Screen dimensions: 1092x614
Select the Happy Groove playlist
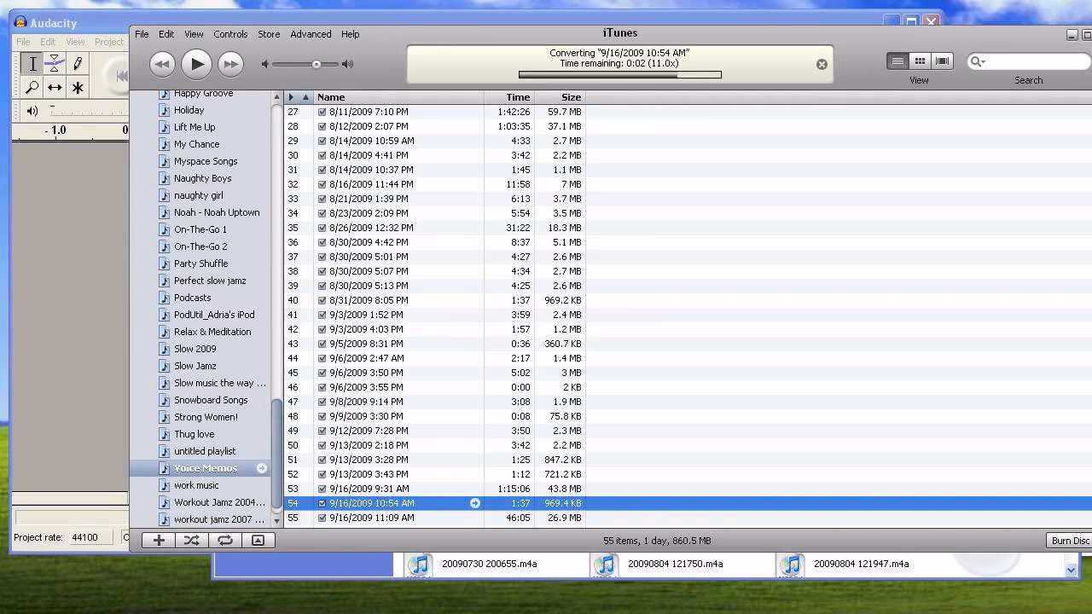(203, 93)
